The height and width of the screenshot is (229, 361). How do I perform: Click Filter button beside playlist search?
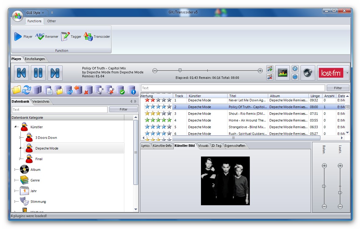[338, 88]
